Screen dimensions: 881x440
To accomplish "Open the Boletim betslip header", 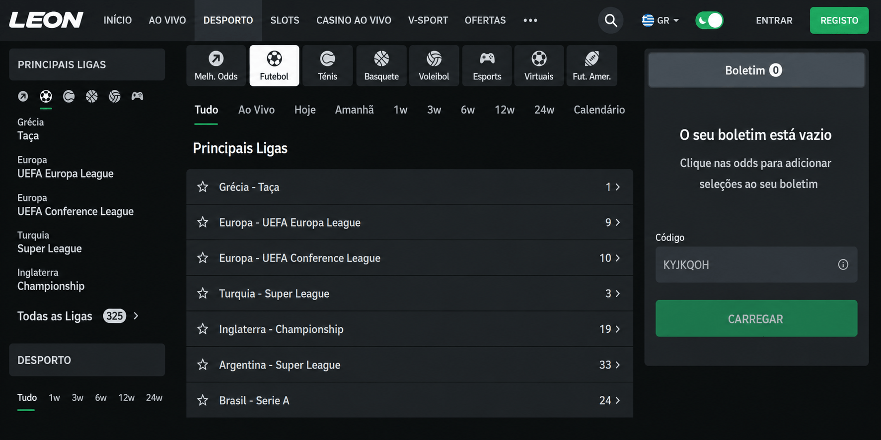I will point(756,70).
